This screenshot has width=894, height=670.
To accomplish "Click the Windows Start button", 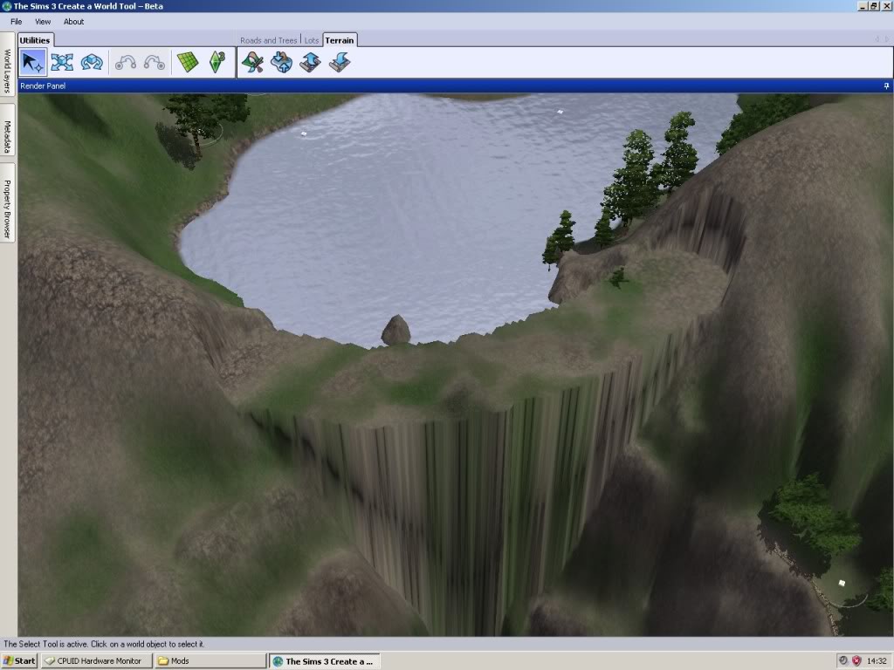I will [19, 661].
